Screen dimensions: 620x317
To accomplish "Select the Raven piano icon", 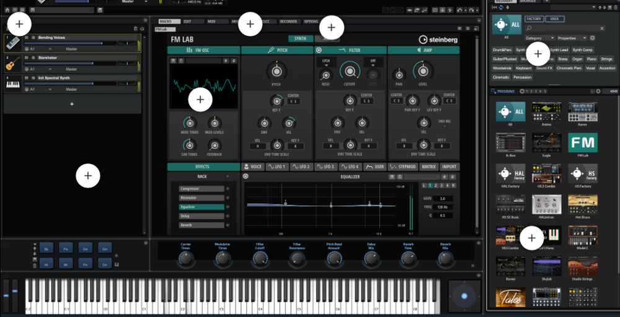I will click(x=510, y=266).
